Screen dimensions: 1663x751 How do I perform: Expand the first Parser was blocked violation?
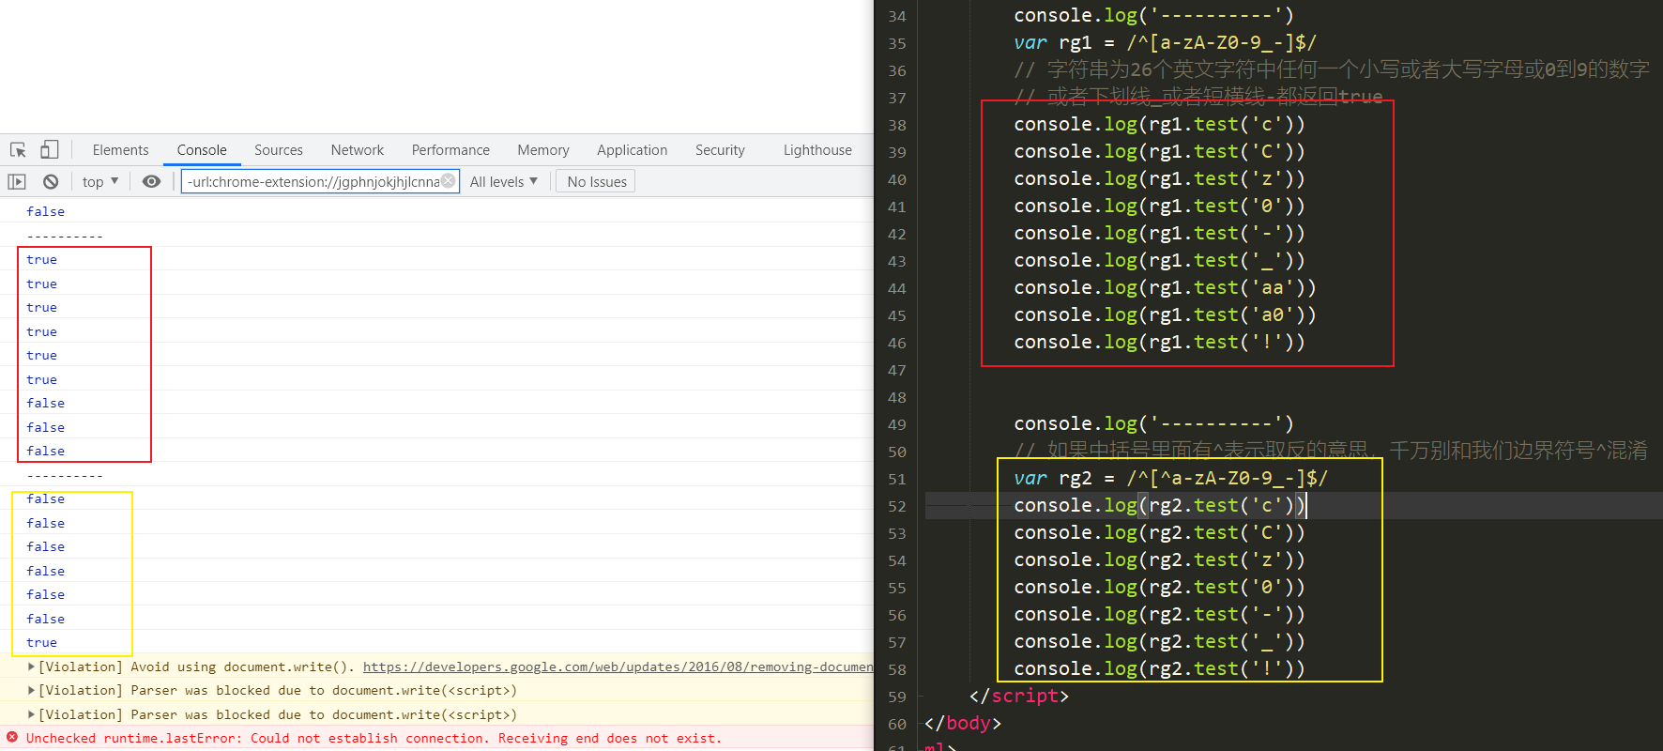[x=32, y=690]
